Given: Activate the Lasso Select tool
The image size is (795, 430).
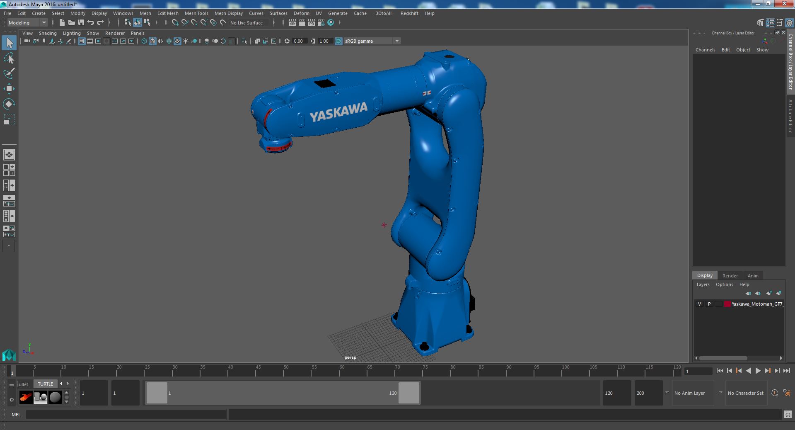Looking at the screenshot, I should pos(9,58).
